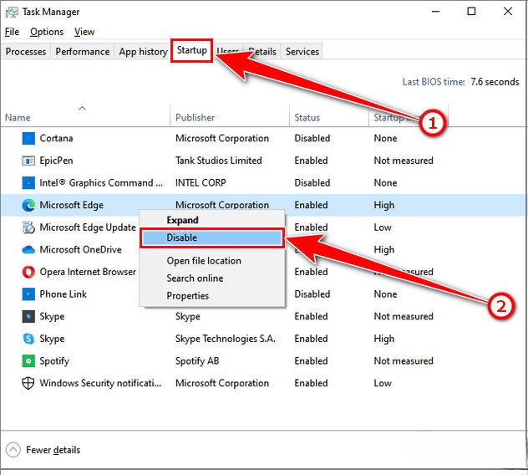Switch to the Services tab
Viewport: 528px width, 475px height.
(302, 52)
